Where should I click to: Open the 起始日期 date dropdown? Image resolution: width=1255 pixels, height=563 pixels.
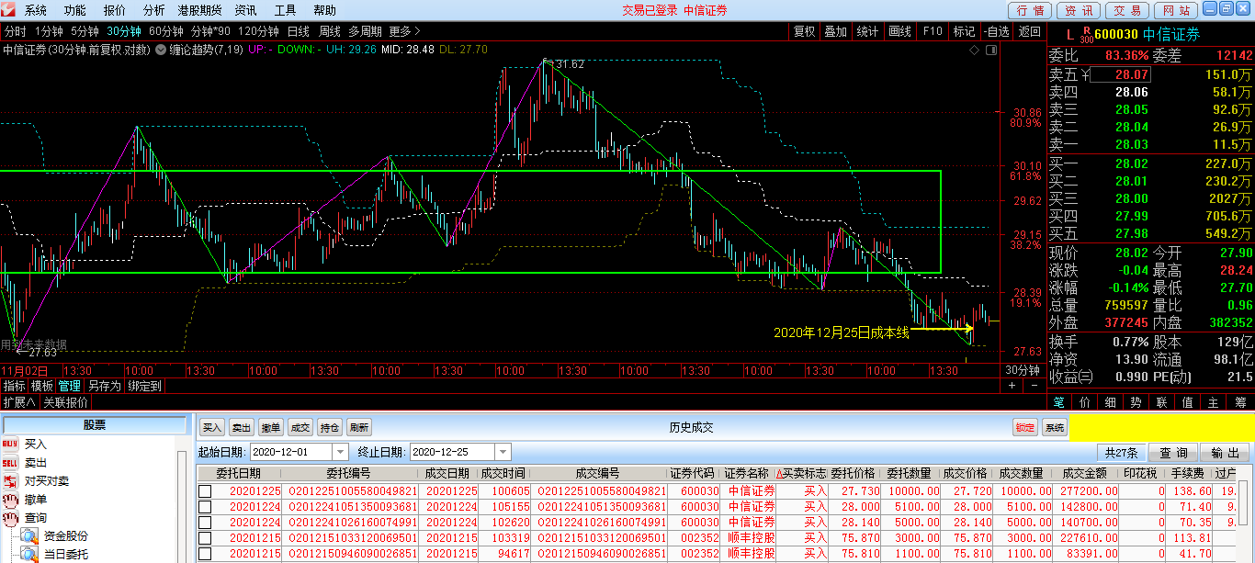coord(340,452)
